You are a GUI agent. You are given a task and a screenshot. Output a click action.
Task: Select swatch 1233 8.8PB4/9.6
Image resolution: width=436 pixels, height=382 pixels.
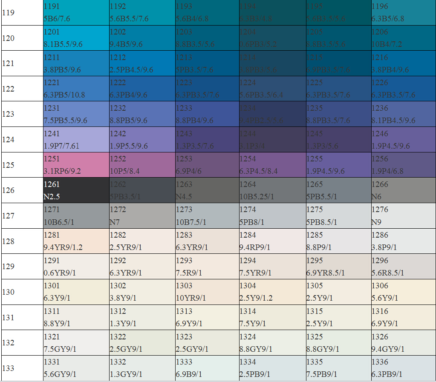[208, 114]
